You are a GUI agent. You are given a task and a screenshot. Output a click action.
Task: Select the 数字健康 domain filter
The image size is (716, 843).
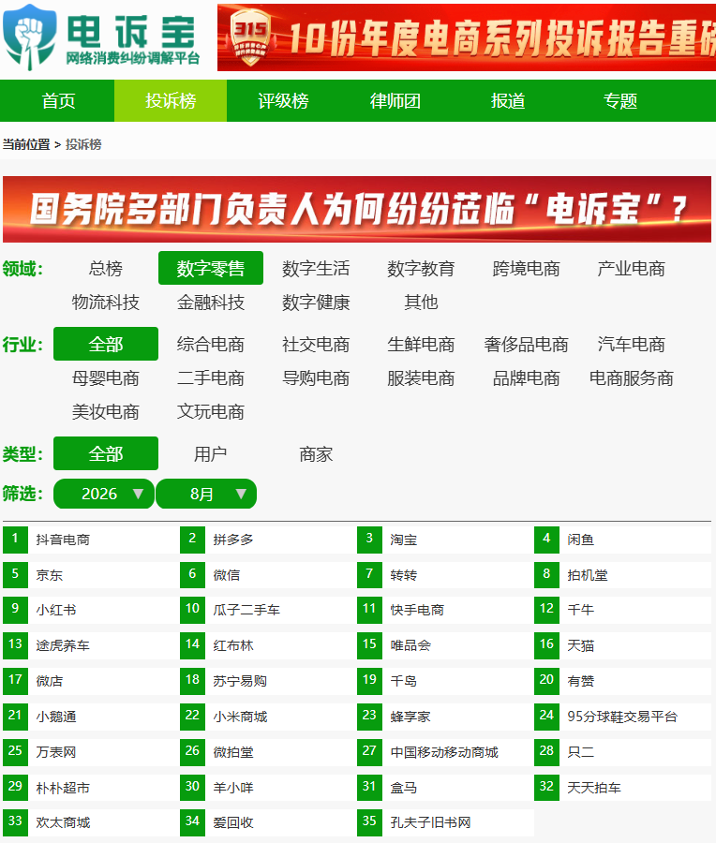point(316,302)
